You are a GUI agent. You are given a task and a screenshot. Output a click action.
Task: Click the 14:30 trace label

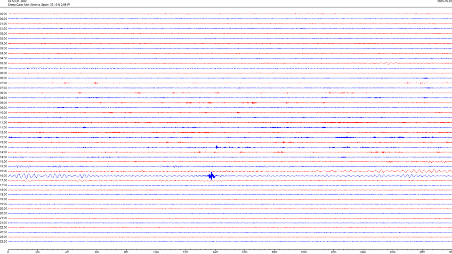pos(3,157)
